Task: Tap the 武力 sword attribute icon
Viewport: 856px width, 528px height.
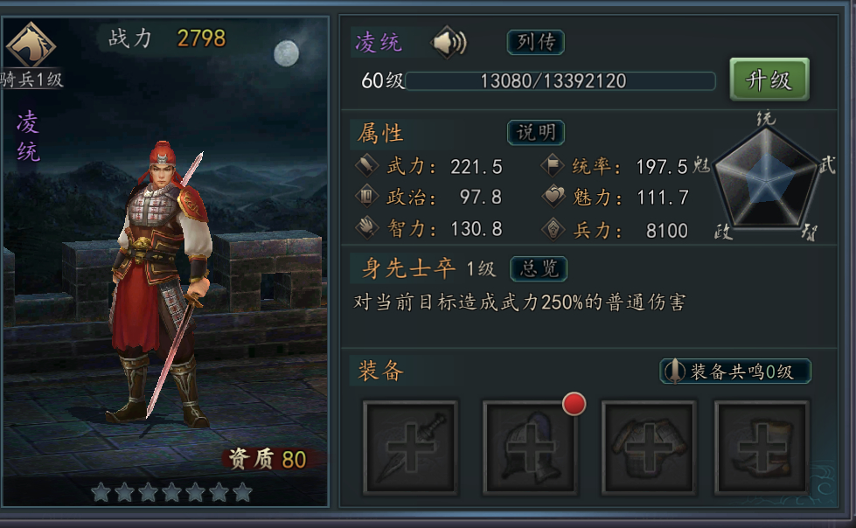Action: point(367,165)
